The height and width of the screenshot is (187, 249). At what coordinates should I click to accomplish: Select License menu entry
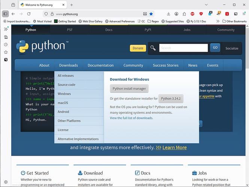tap(79, 130)
